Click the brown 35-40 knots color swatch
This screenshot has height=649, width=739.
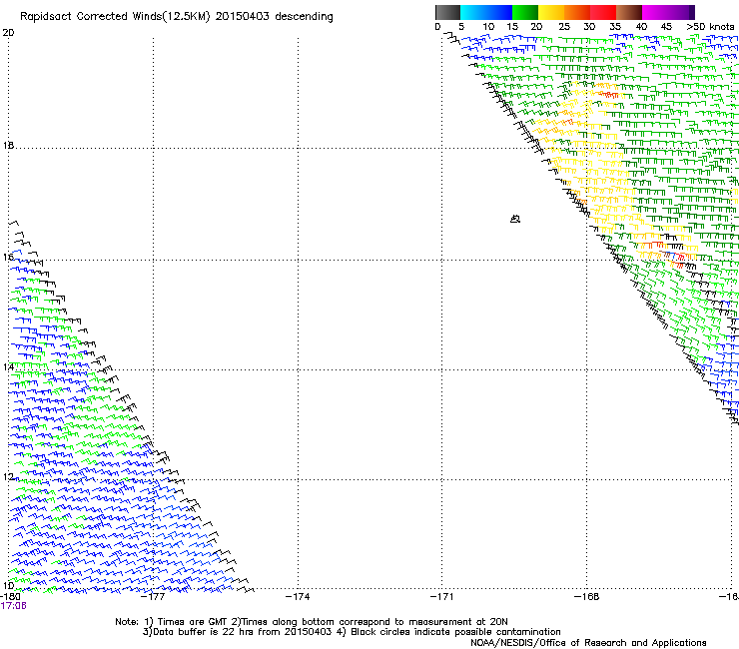tap(629, 12)
